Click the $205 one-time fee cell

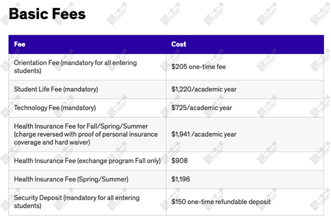tap(199, 67)
